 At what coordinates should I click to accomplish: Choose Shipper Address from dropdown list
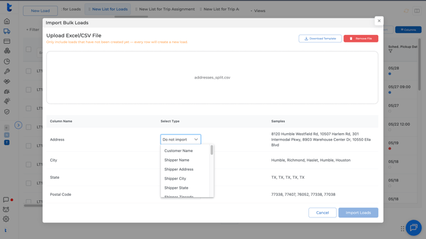(179, 169)
